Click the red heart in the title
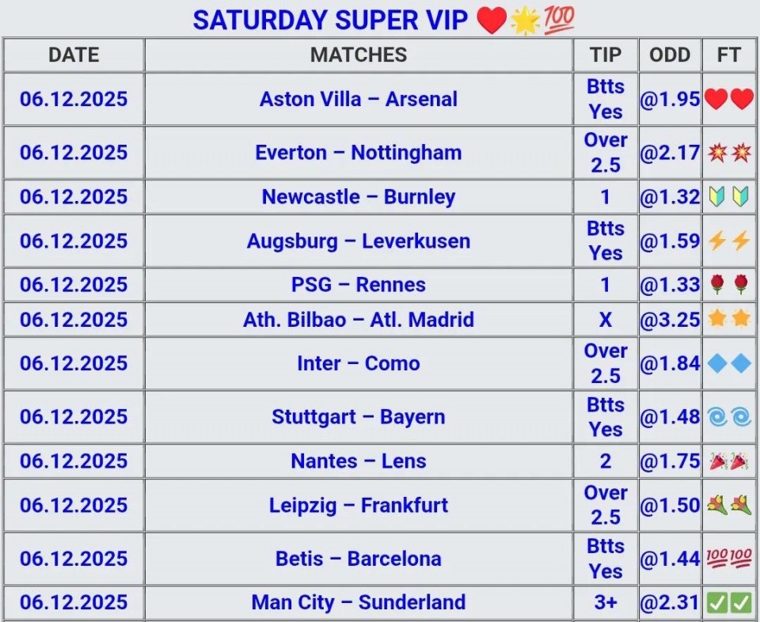The height and width of the screenshot is (622, 760). click(491, 20)
